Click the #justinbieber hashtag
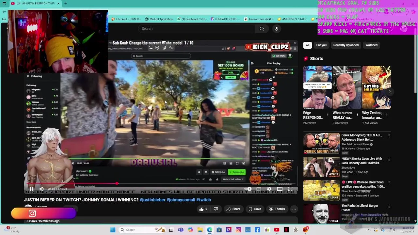Image resolution: width=418 pixels, height=235 pixels. point(153,200)
